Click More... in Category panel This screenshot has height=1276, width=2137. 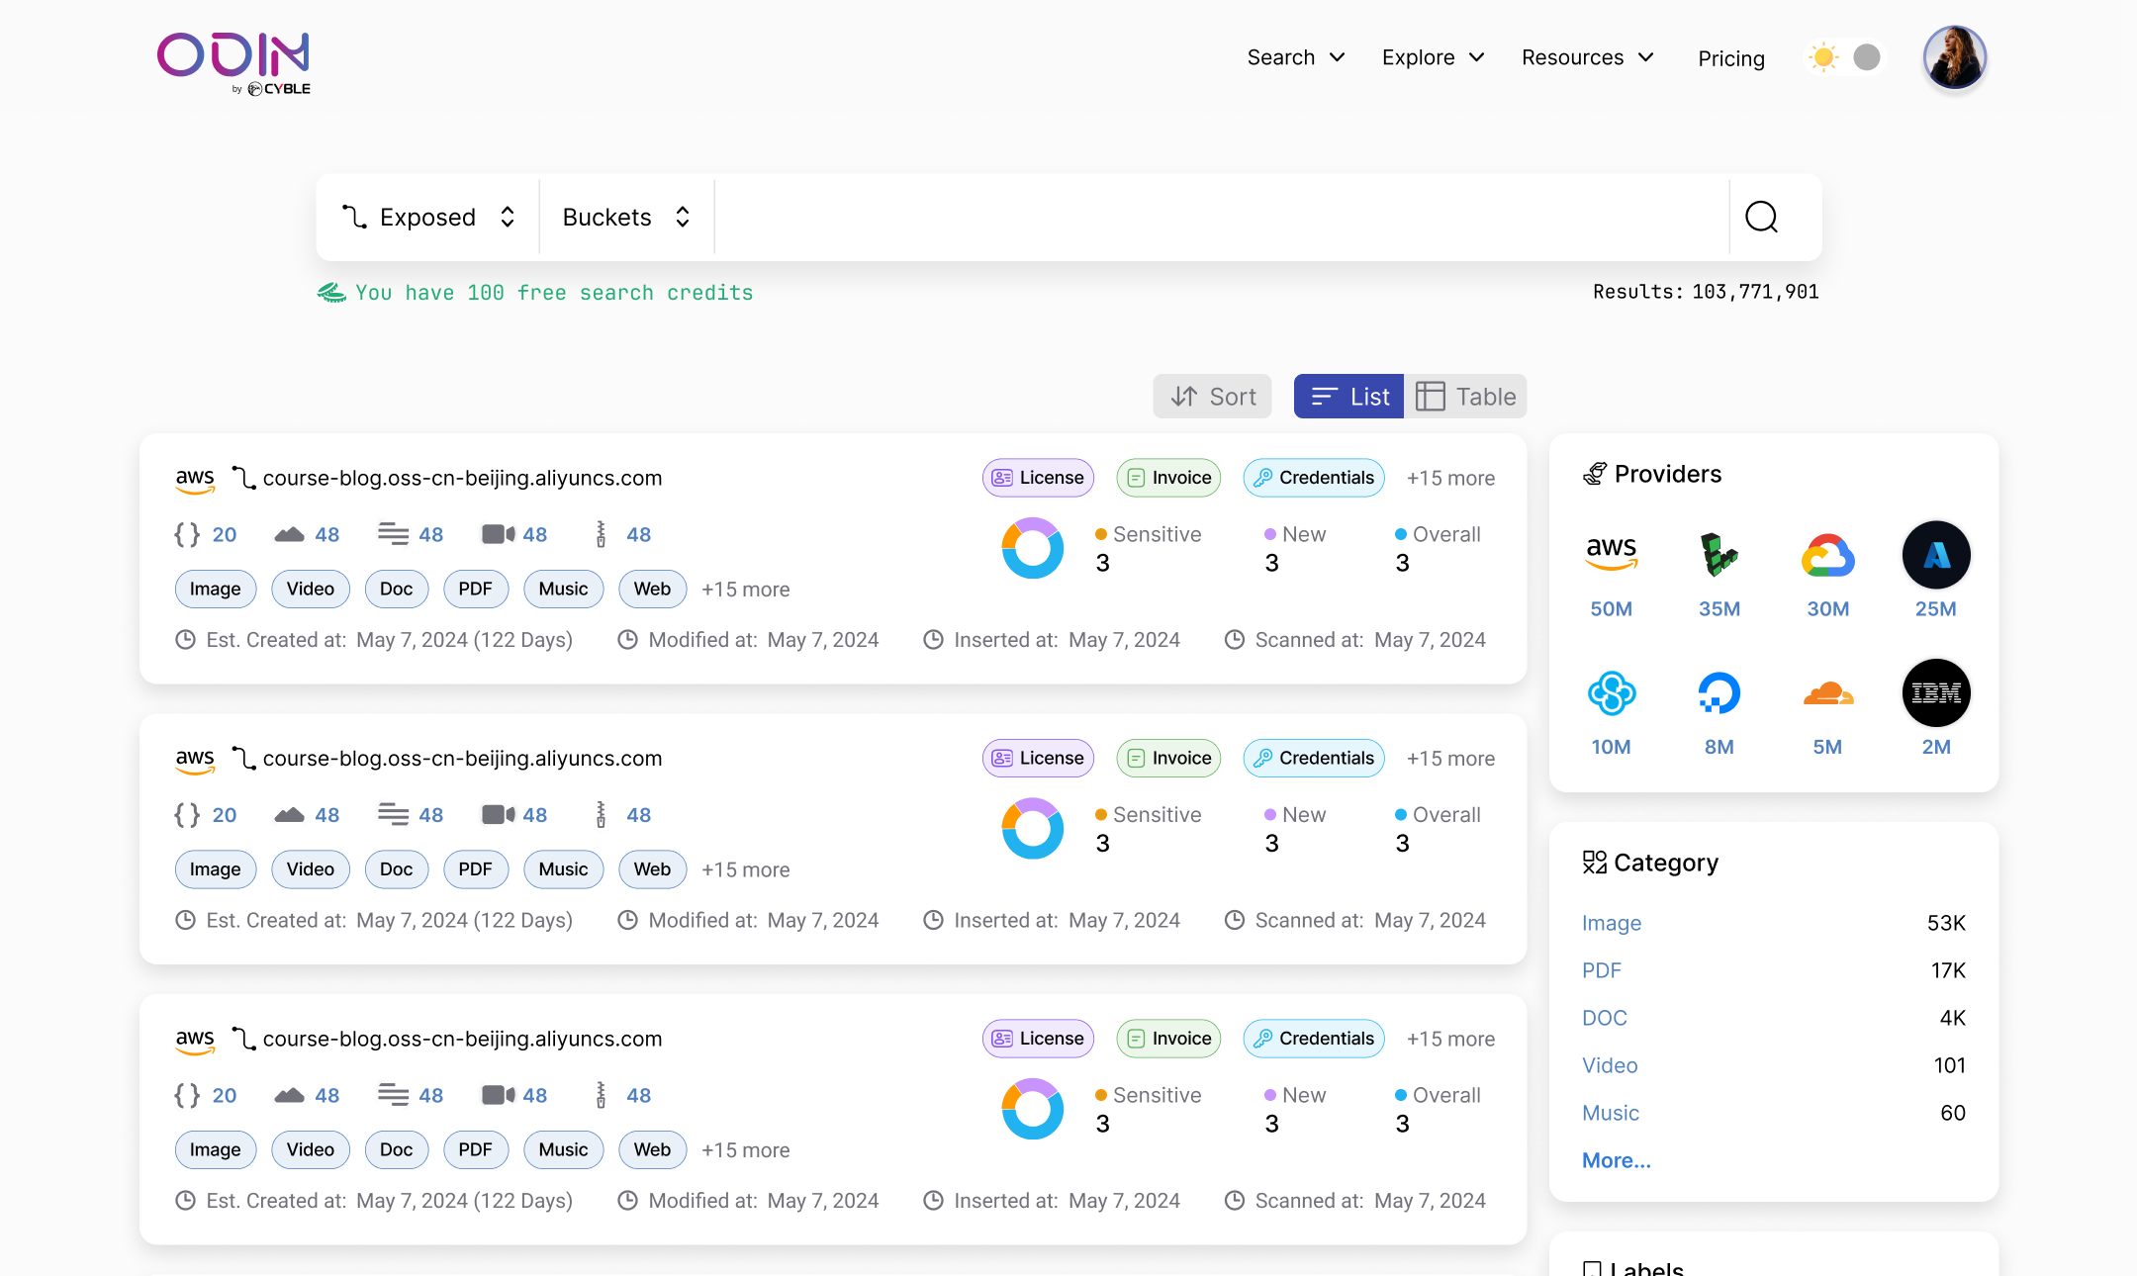(x=1616, y=1160)
